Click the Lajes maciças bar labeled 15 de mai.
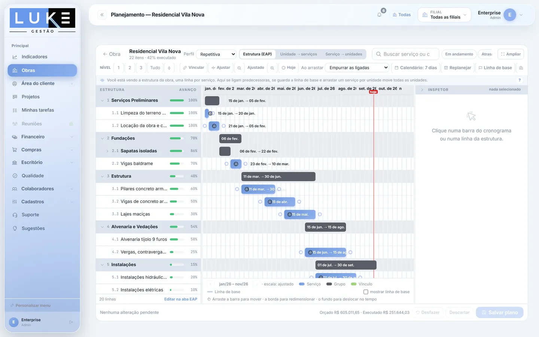The image size is (539, 337). [x=300, y=215]
